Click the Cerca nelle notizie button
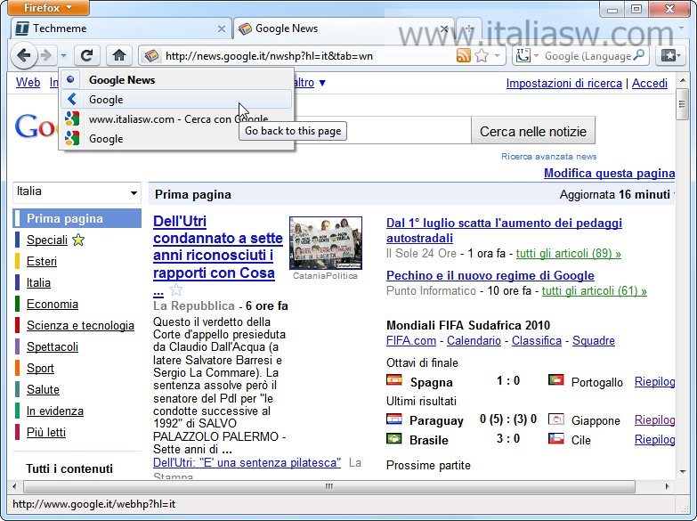 (x=533, y=131)
